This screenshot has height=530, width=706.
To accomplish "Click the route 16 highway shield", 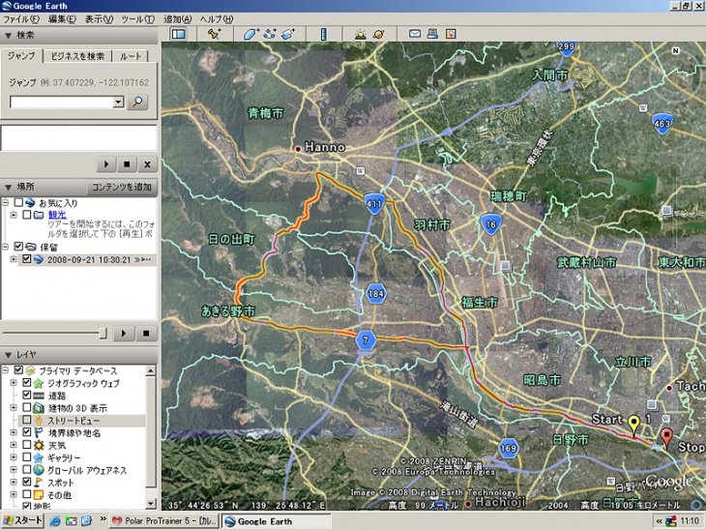I will coord(490,224).
